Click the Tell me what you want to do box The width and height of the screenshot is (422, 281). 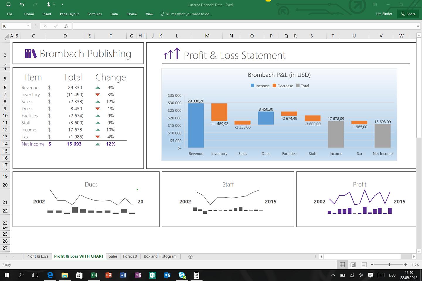click(186, 14)
